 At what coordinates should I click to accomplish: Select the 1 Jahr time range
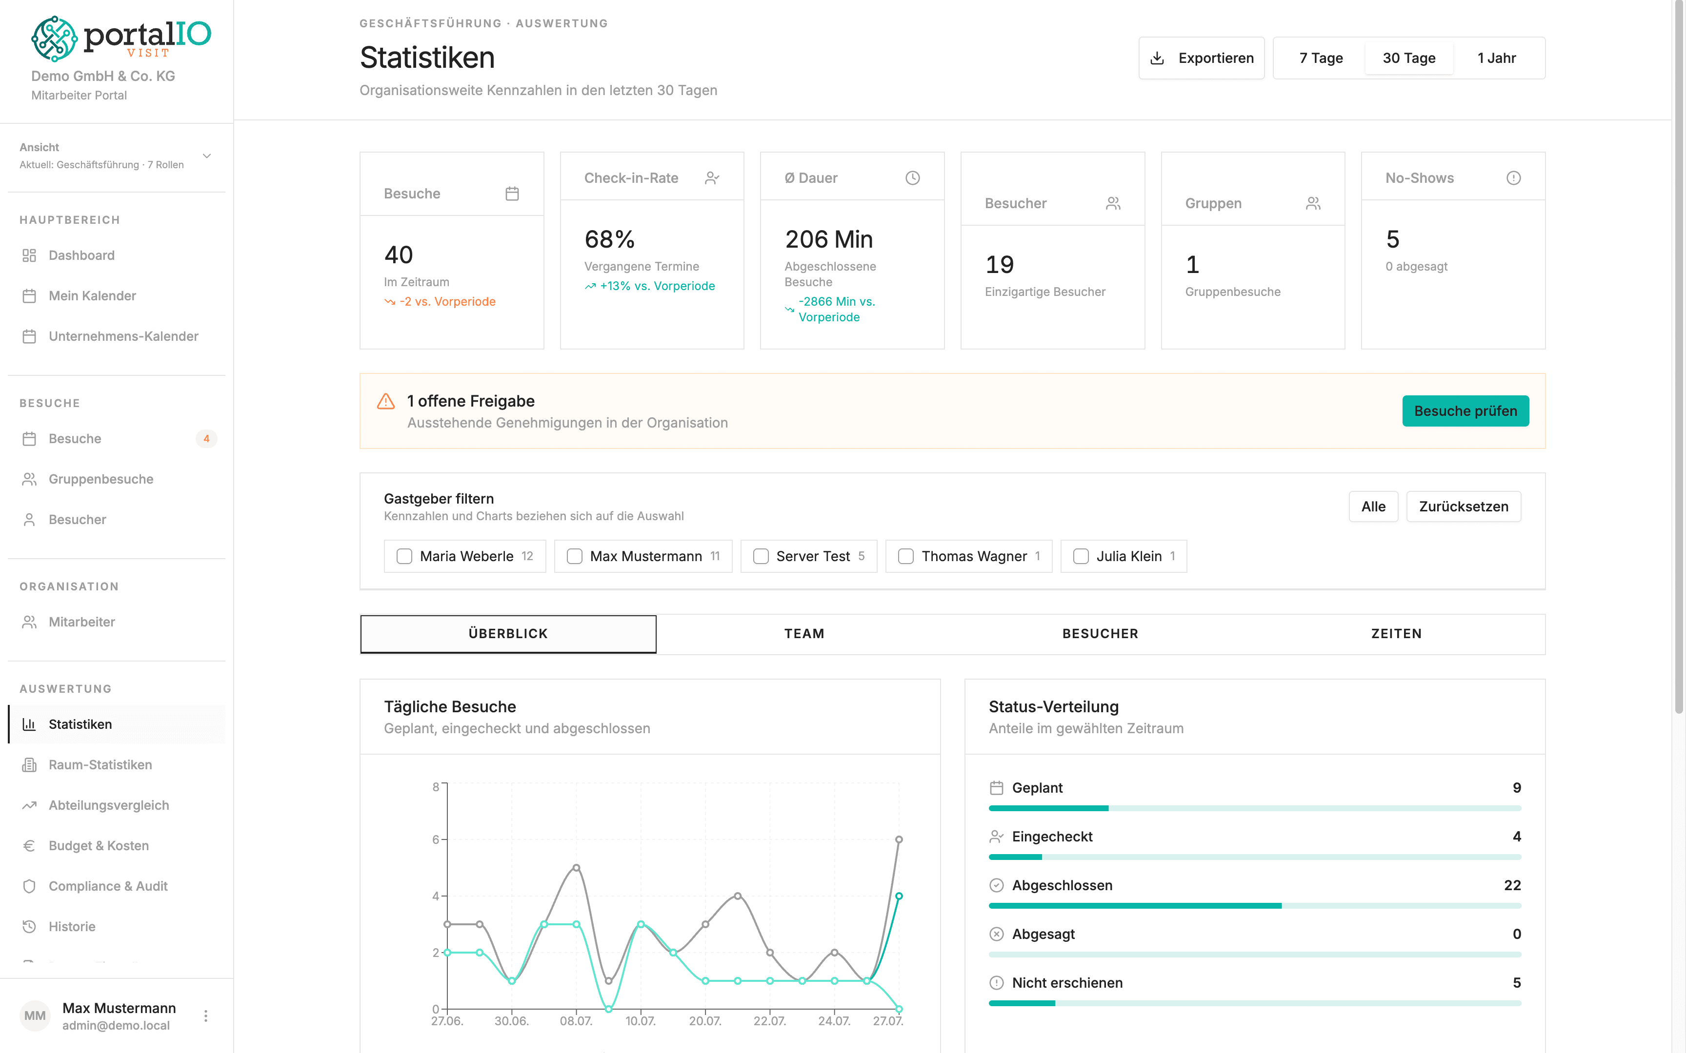(1497, 58)
